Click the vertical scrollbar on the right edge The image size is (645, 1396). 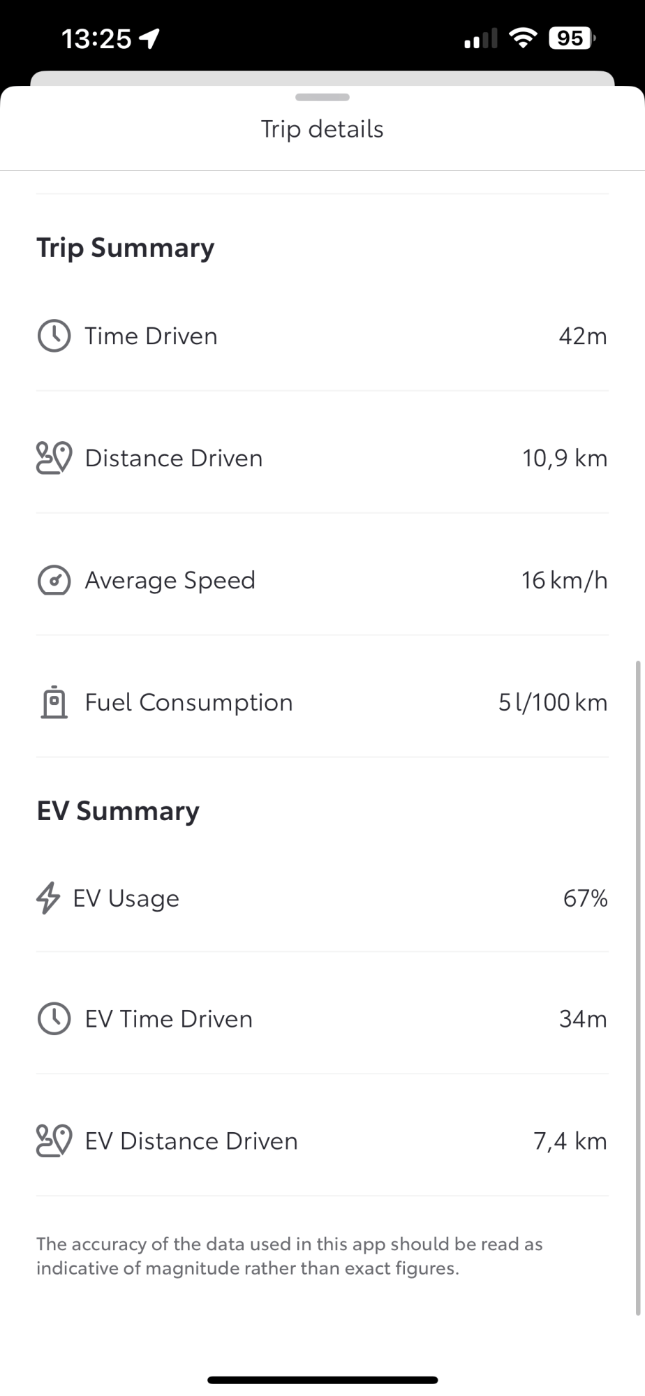point(638,988)
